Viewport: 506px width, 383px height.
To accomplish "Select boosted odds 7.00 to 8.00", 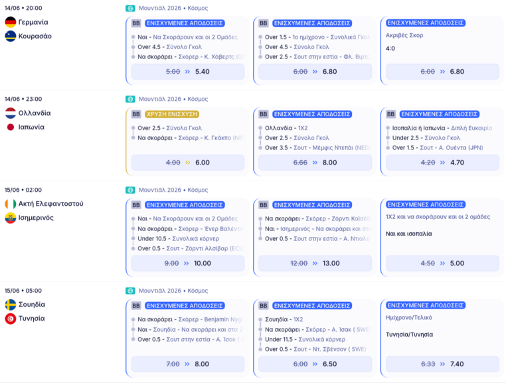I will pos(188,364).
